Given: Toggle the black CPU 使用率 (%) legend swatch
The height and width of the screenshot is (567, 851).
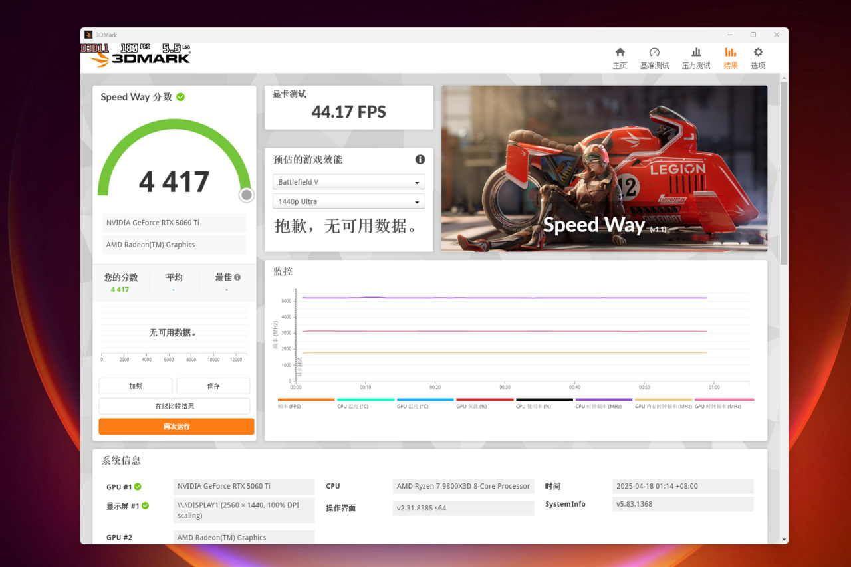Looking at the screenshot, I should coord(545,399).
